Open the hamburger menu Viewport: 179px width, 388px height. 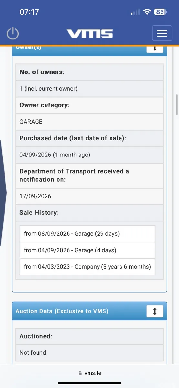click(x=162, y=33)
